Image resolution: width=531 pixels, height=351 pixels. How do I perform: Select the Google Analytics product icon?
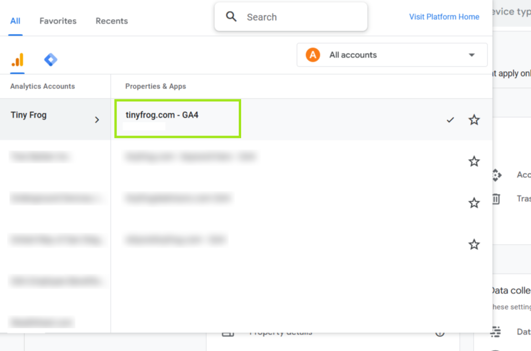pyautogui.click(x=17, y=60)
